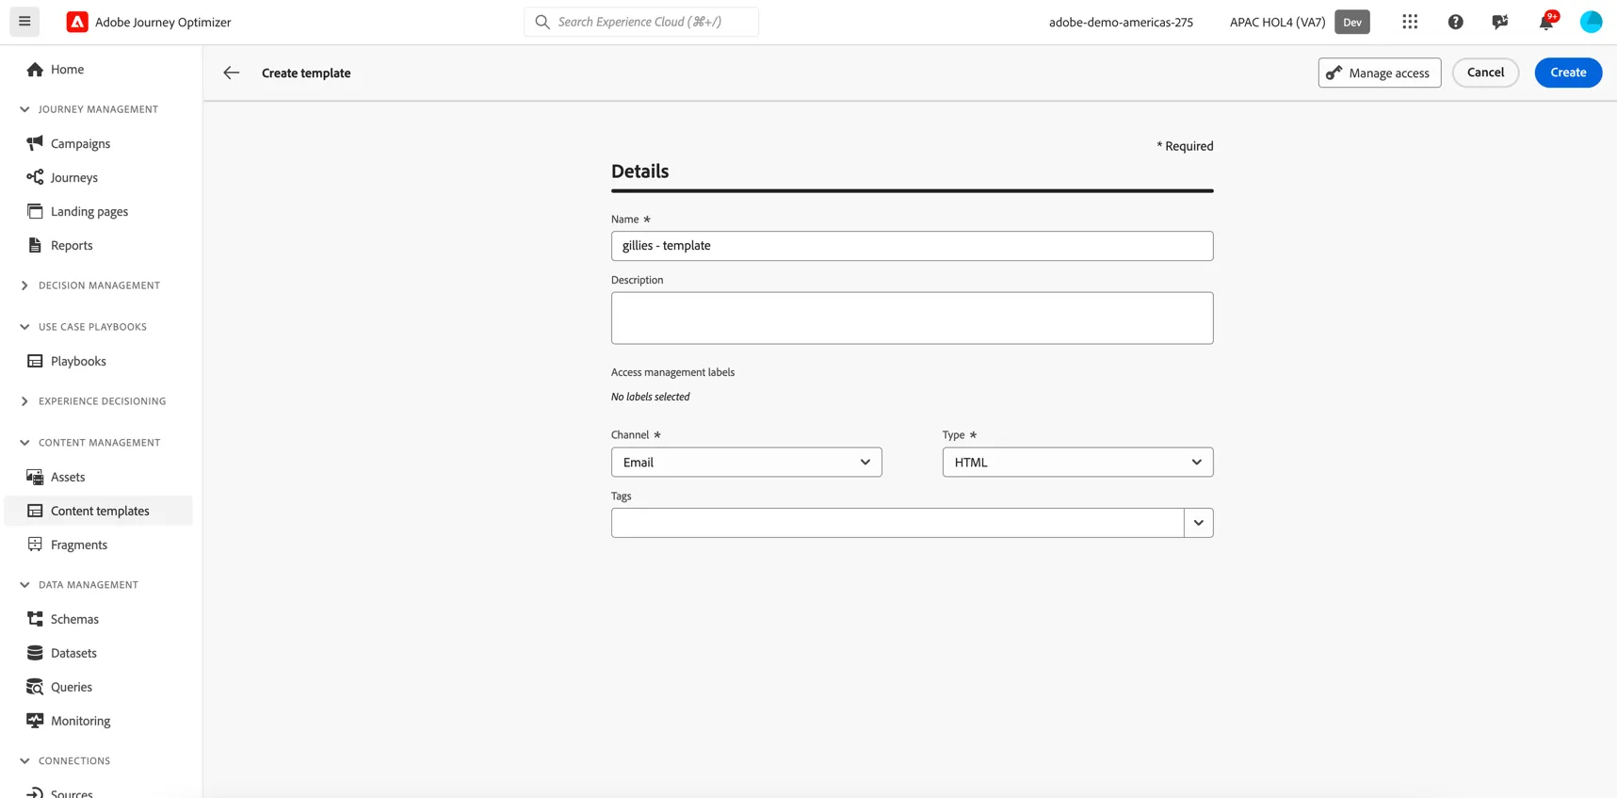Viewport: 1617px width, 798px height.
Task: Click the Datasets icon
Action: click(x=35, y=653)
